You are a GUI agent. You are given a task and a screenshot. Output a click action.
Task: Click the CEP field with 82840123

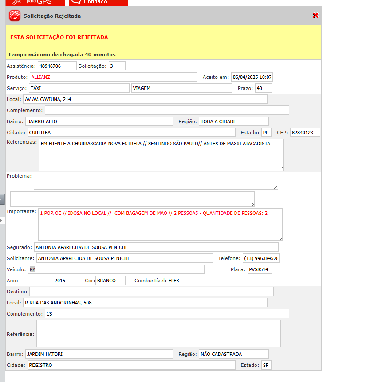(304, 133)
